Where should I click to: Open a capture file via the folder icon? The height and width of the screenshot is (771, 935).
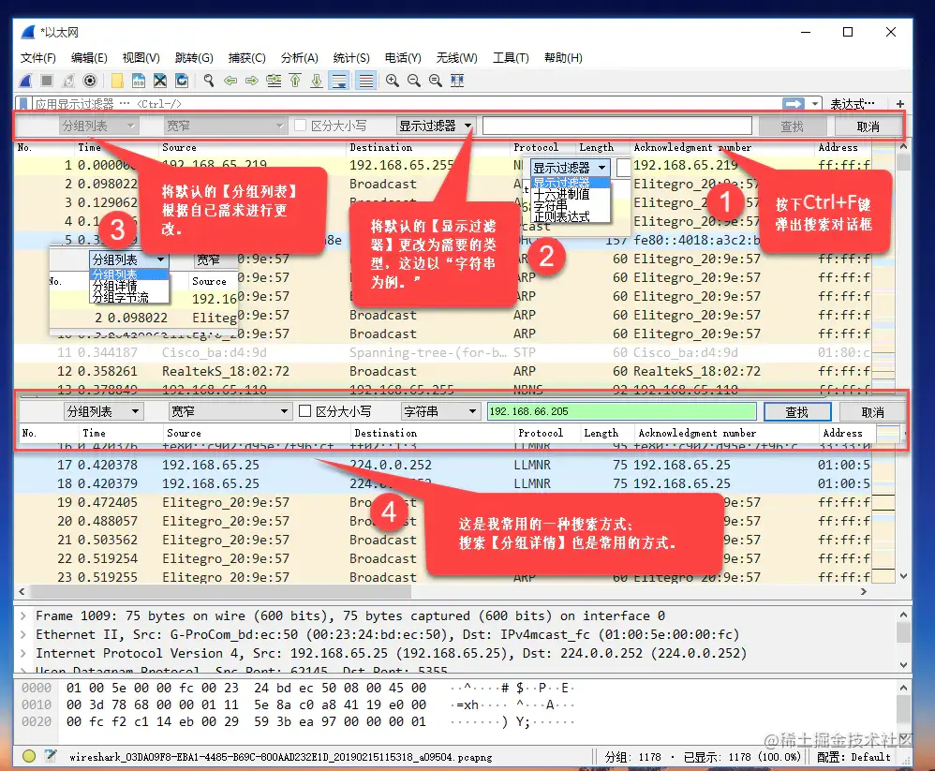coord(117,81)
